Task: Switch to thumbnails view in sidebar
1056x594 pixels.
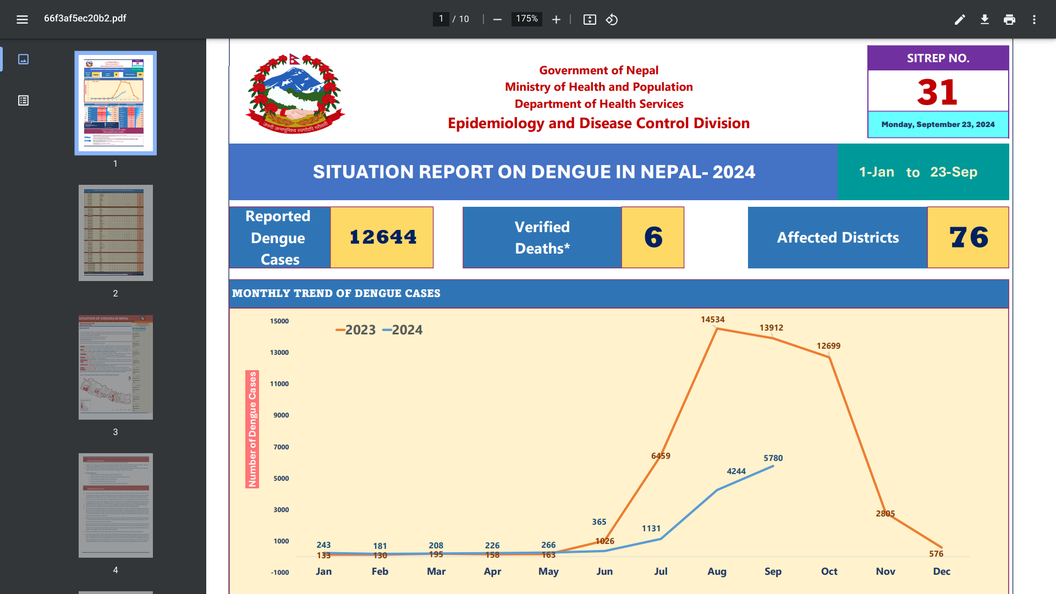Action: pyautogui.click(x=23, y=59)
